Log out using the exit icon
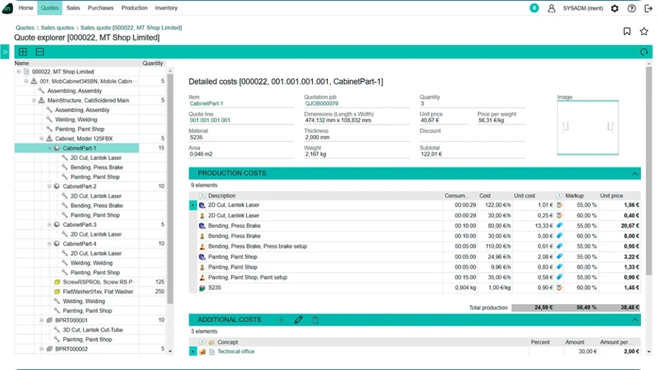This screenshot has width=657, height=370. click(648, 8)
